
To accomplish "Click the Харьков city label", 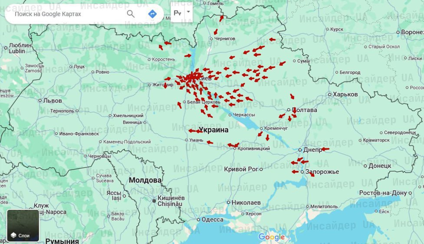I will [345, 94].
